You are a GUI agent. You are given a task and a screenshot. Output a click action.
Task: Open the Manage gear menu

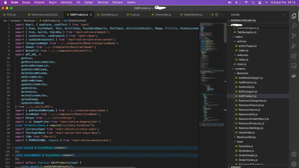tap(294, 164)
